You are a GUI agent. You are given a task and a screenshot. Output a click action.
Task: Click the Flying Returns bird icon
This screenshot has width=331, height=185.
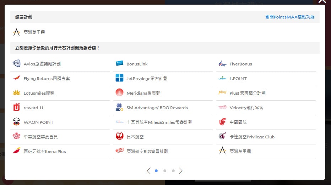(16, 78)
